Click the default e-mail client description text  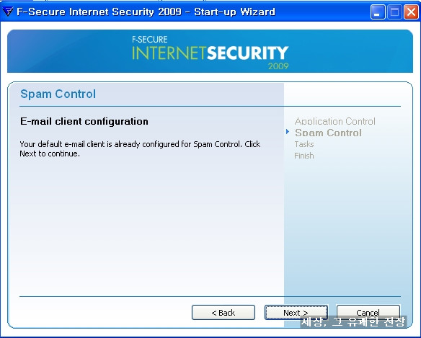point(140,148)
